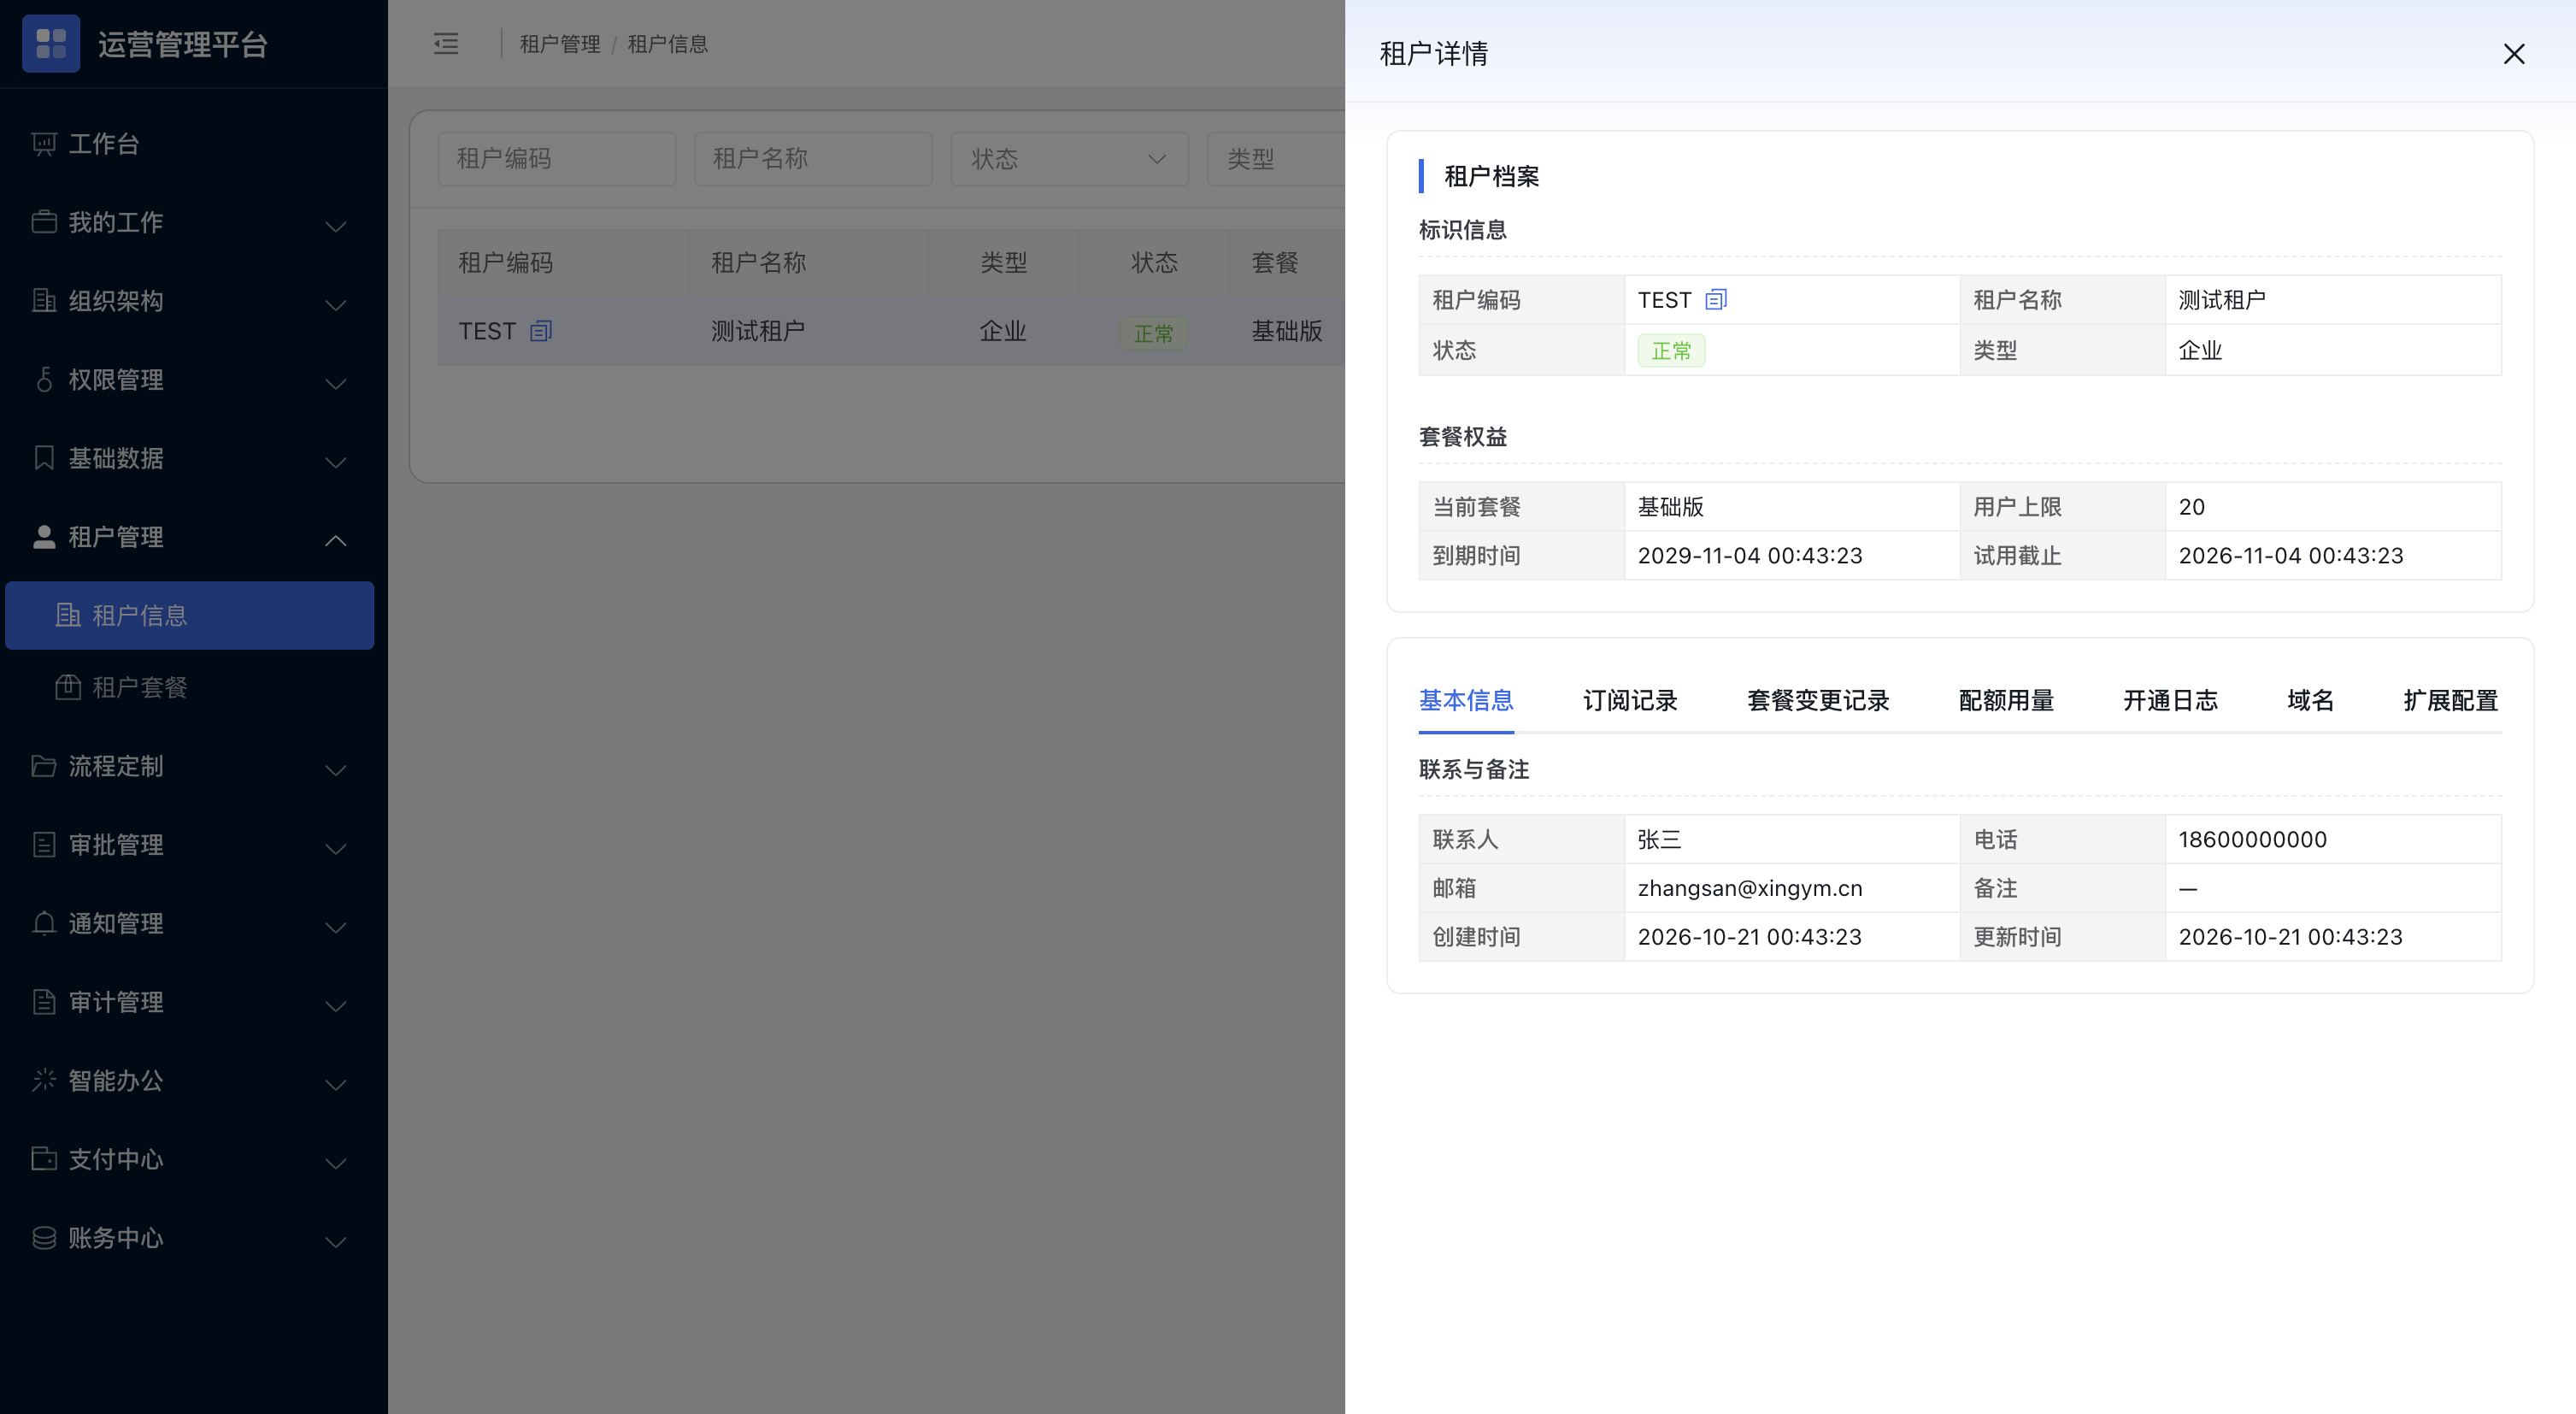Select the 基本信息 tab
The height and width of the screenshot is (1414, 2576).
[1466, 700]
